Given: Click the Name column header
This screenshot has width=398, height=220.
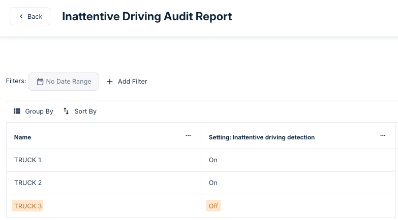Looking at the screenshot, I should click(22, 137).
